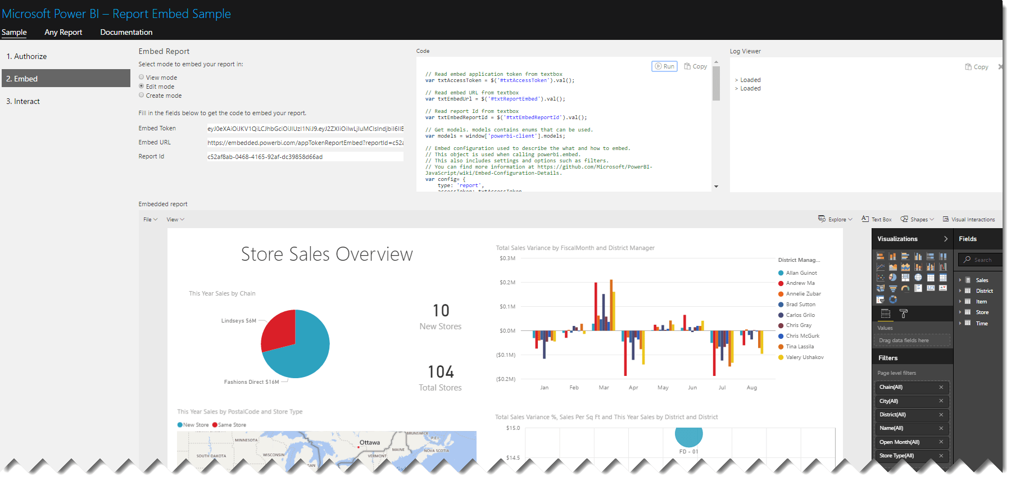
Task: Open the Shapes dropdown
Action: point(917,219)
